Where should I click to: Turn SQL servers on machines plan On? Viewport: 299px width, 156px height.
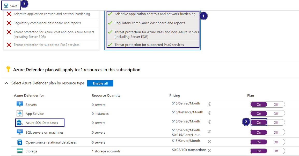259,132
